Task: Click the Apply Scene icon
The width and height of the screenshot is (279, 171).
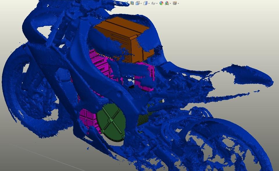Action: click(x=167, y=3)
